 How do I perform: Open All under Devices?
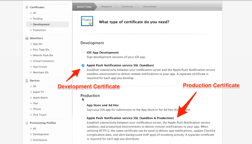(34, 86)
